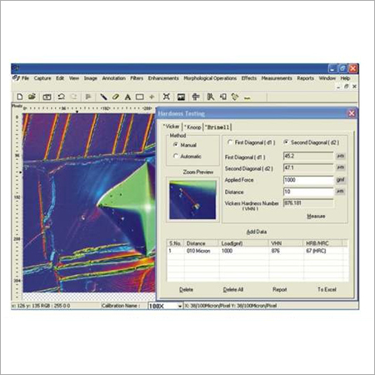
Task: Click the measurement caliper toolbar icon
Action: point(211,97)
